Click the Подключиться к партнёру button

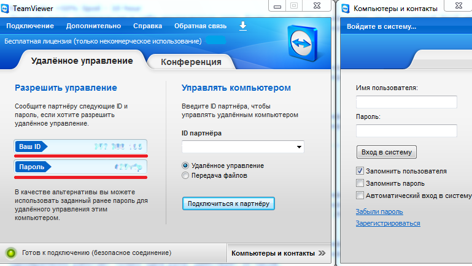[x=228, y=203]
